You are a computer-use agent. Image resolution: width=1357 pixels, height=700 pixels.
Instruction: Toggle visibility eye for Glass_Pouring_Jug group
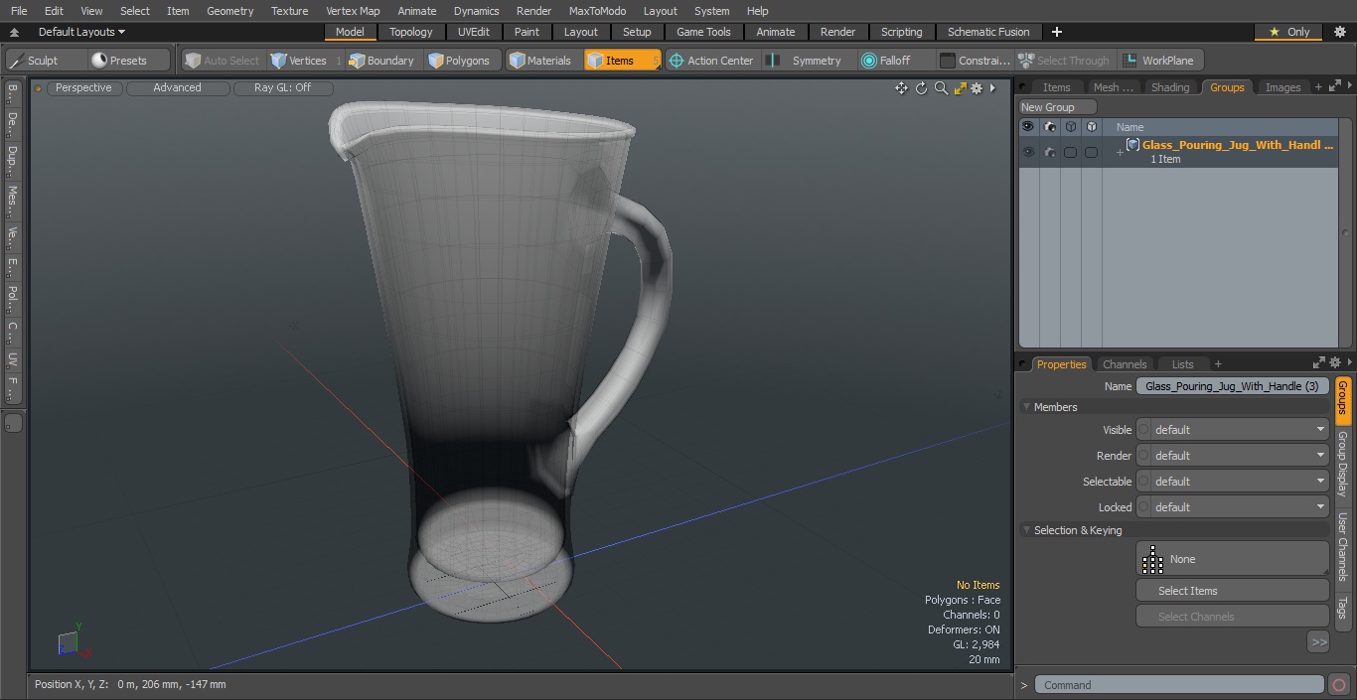point(1028,152)
